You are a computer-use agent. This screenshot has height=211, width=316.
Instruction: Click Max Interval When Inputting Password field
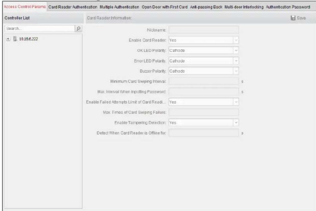coord(204,92)
